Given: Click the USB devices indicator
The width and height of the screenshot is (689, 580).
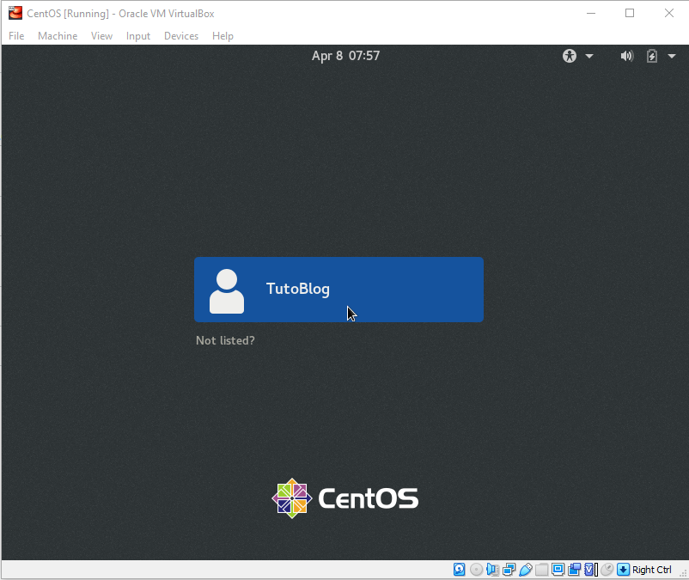Looking at the screenshot, I should point(526,570).
